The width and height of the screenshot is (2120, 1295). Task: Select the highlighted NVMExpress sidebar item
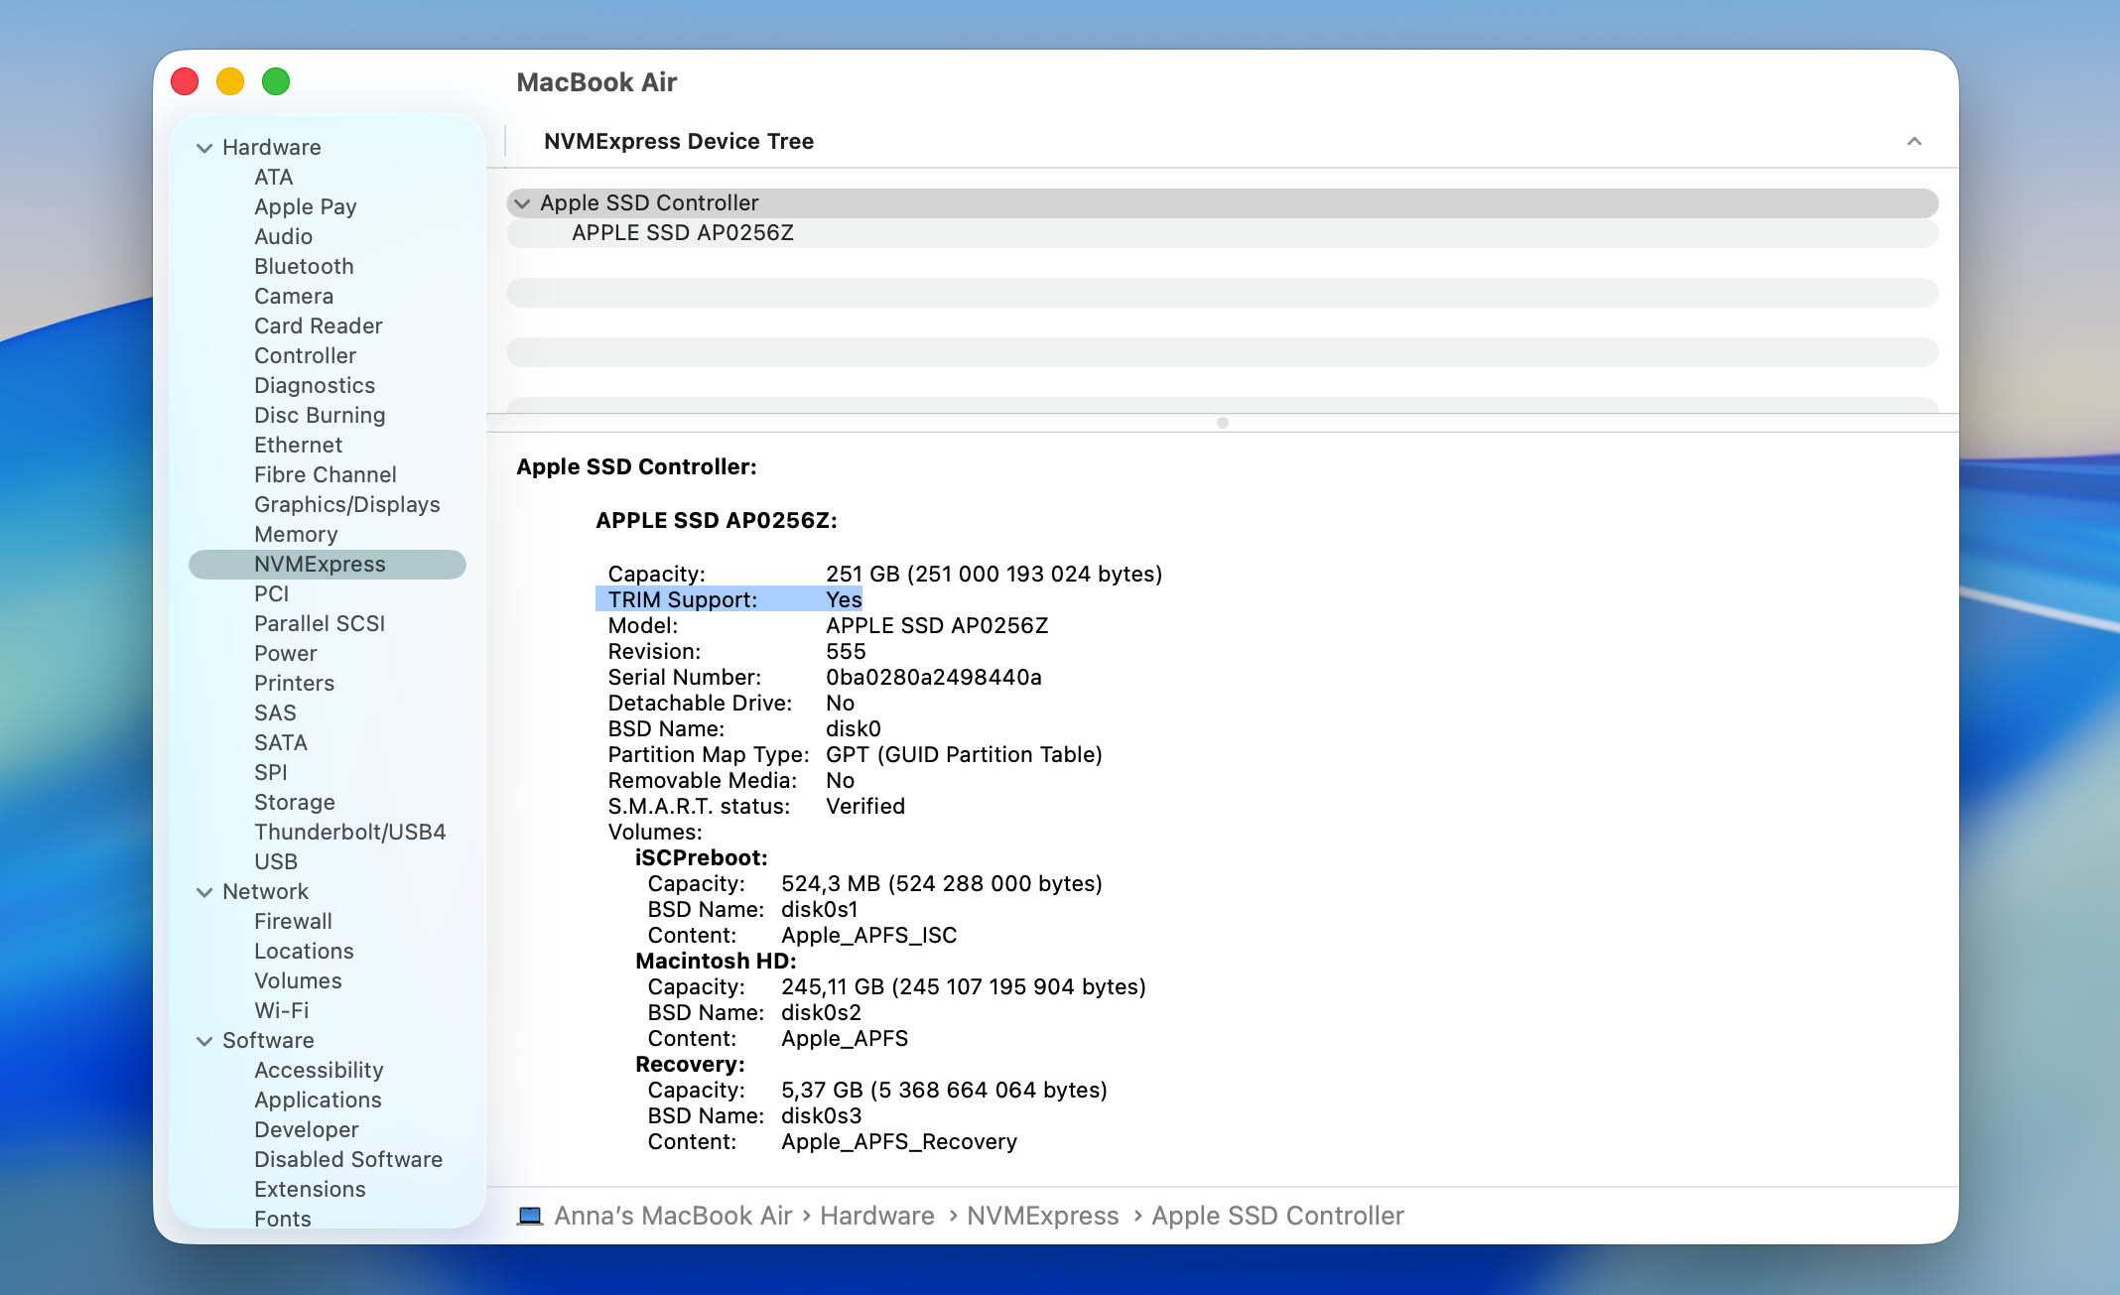coord(328,565)
